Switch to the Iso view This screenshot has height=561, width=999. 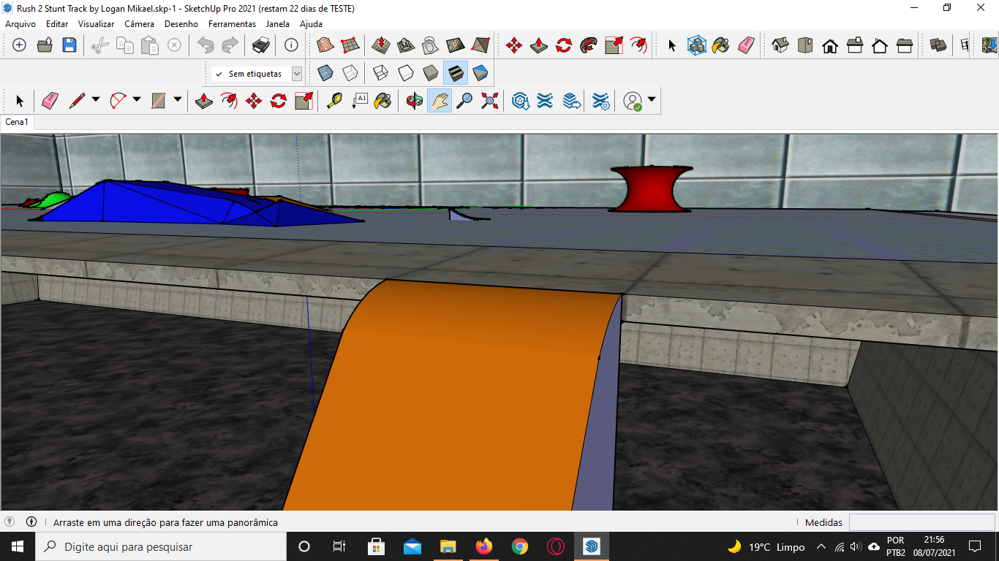780,45
